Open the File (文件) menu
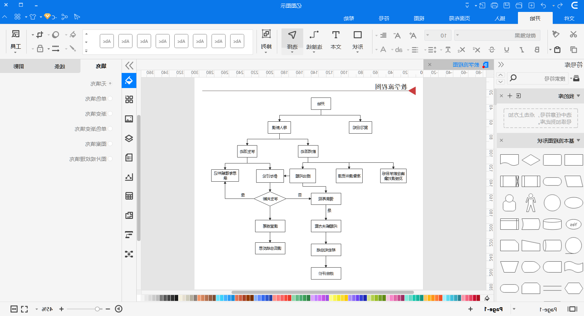This screenshot has width=584, height=316. (569, 18)
